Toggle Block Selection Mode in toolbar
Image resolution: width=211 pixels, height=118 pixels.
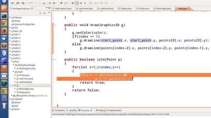pos(81,3)
